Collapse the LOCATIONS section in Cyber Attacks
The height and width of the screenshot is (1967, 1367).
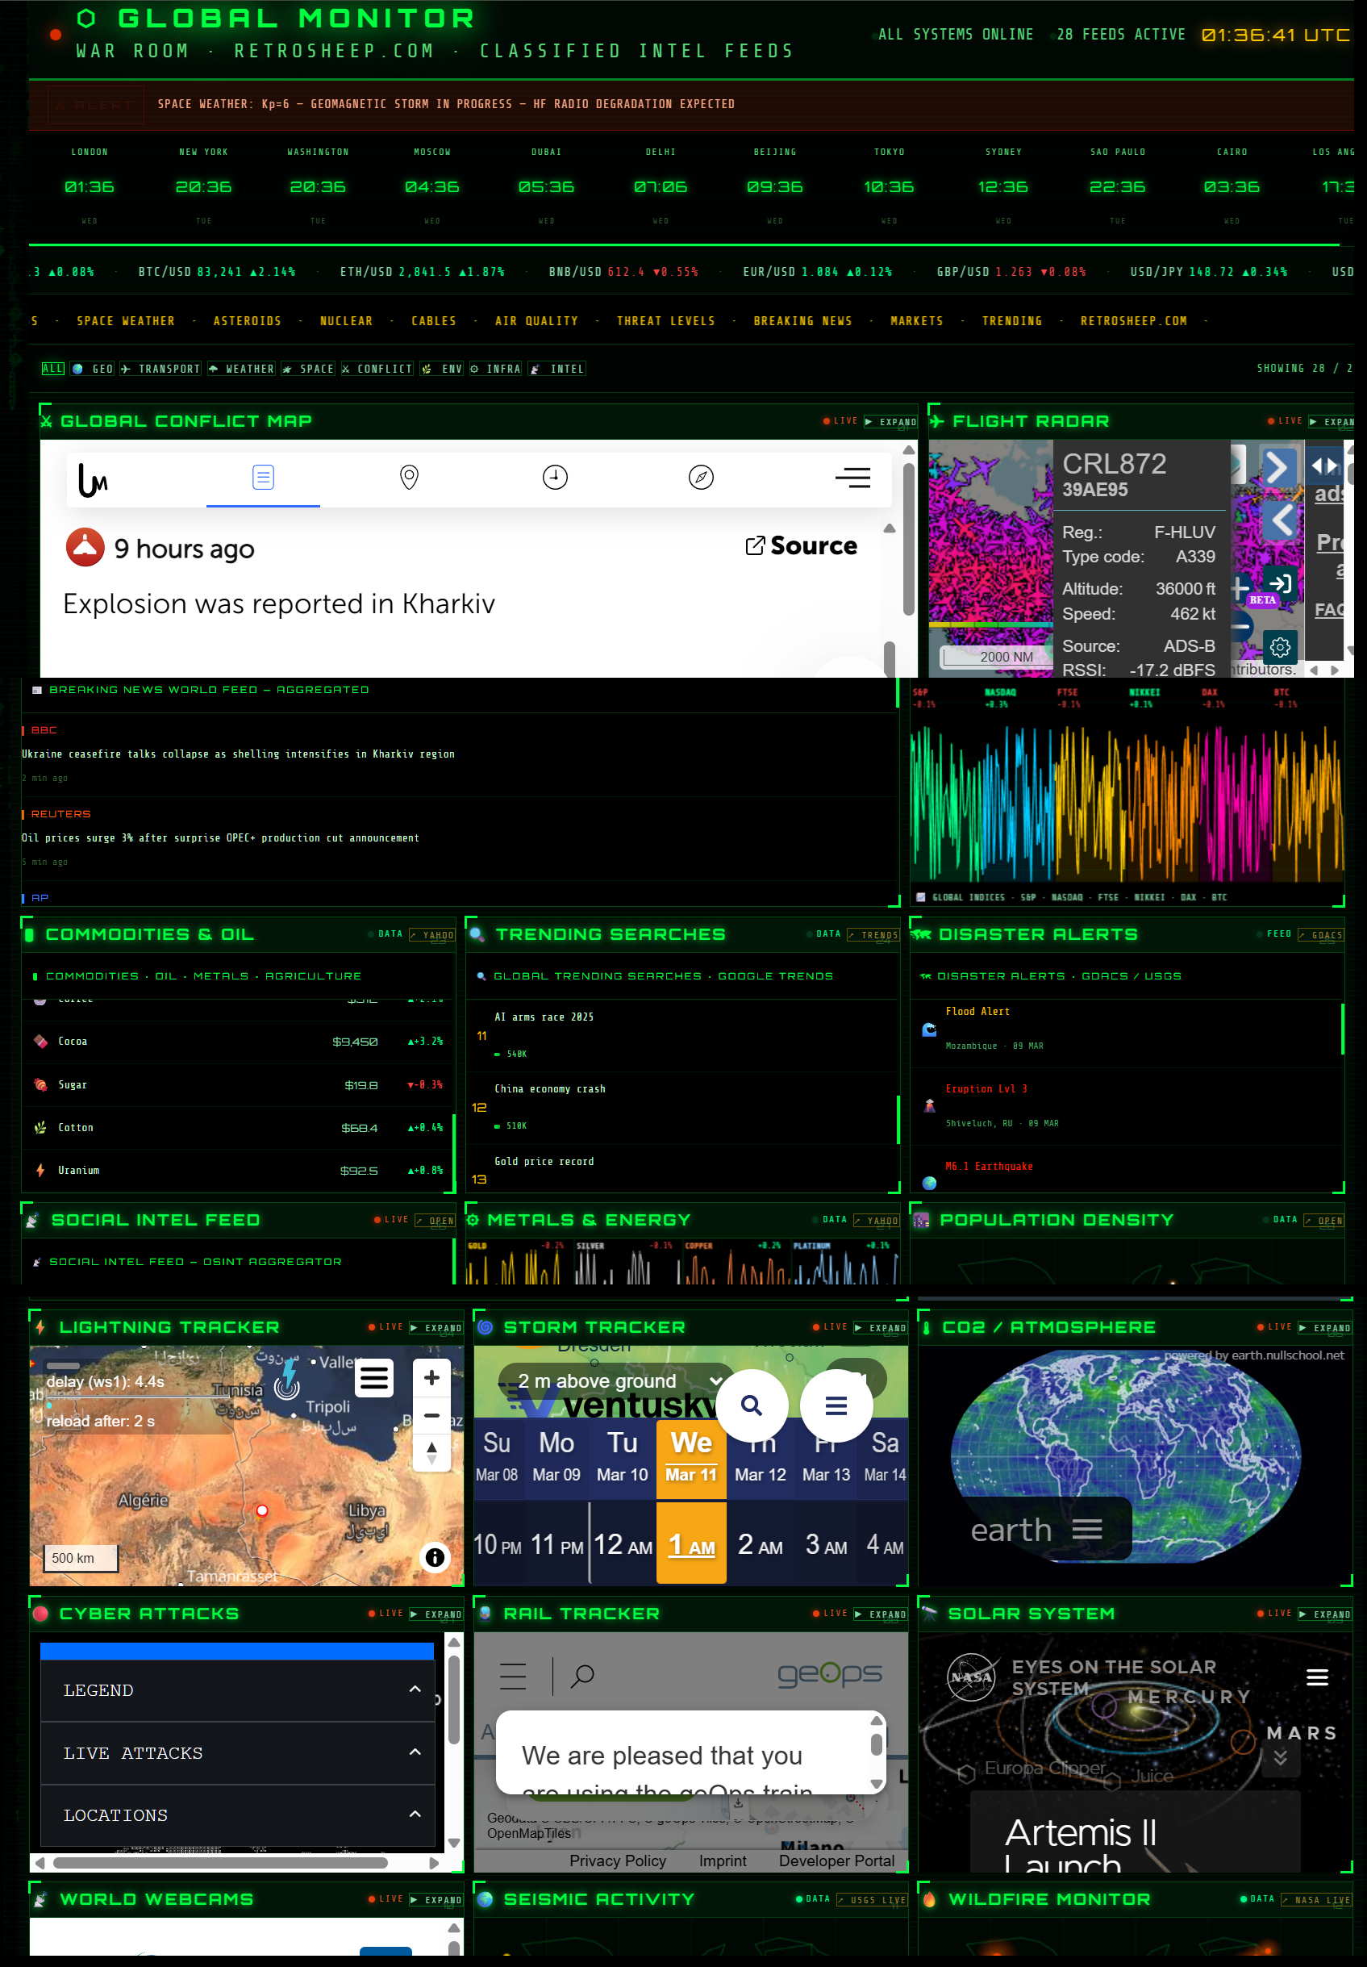pyautogui.click(x=237, y=1815)
